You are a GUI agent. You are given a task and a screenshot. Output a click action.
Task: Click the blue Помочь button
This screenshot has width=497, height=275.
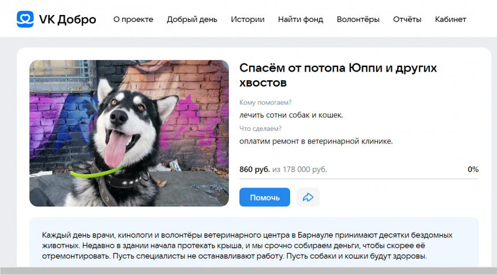tap(265, 197)
